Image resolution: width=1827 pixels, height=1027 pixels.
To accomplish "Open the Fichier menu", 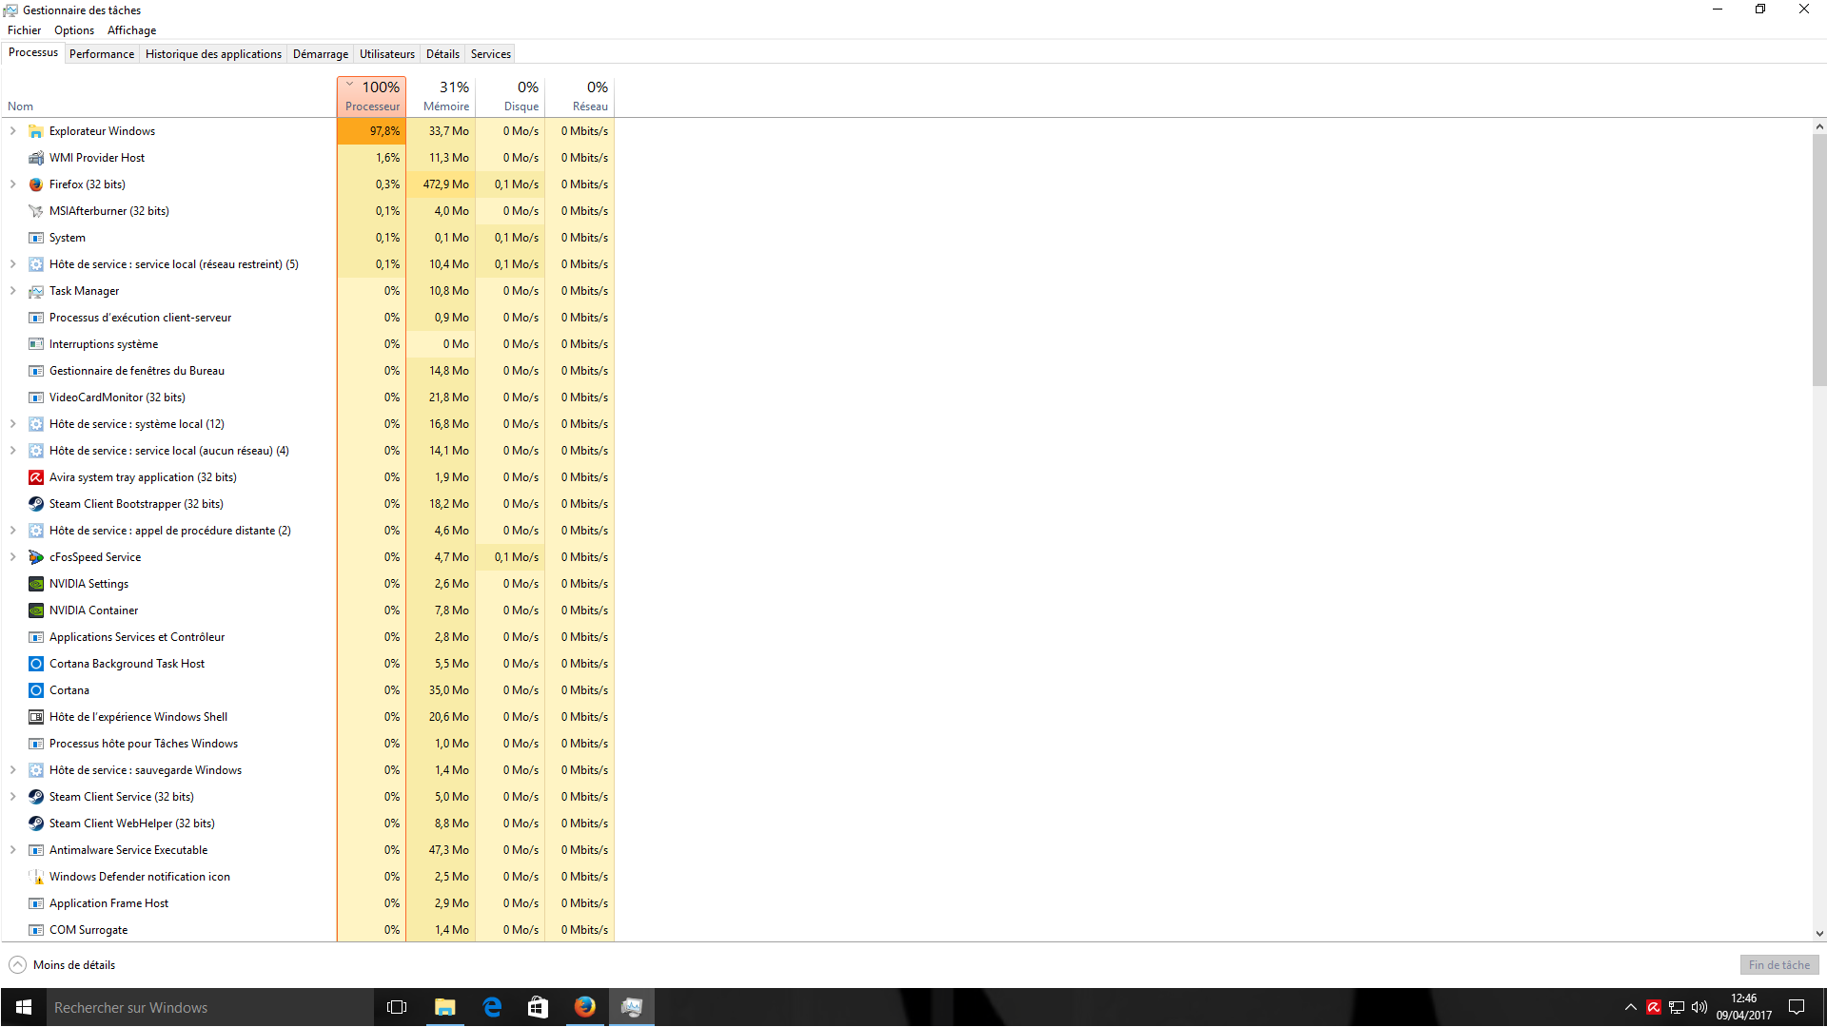I will tap(24, 30).
